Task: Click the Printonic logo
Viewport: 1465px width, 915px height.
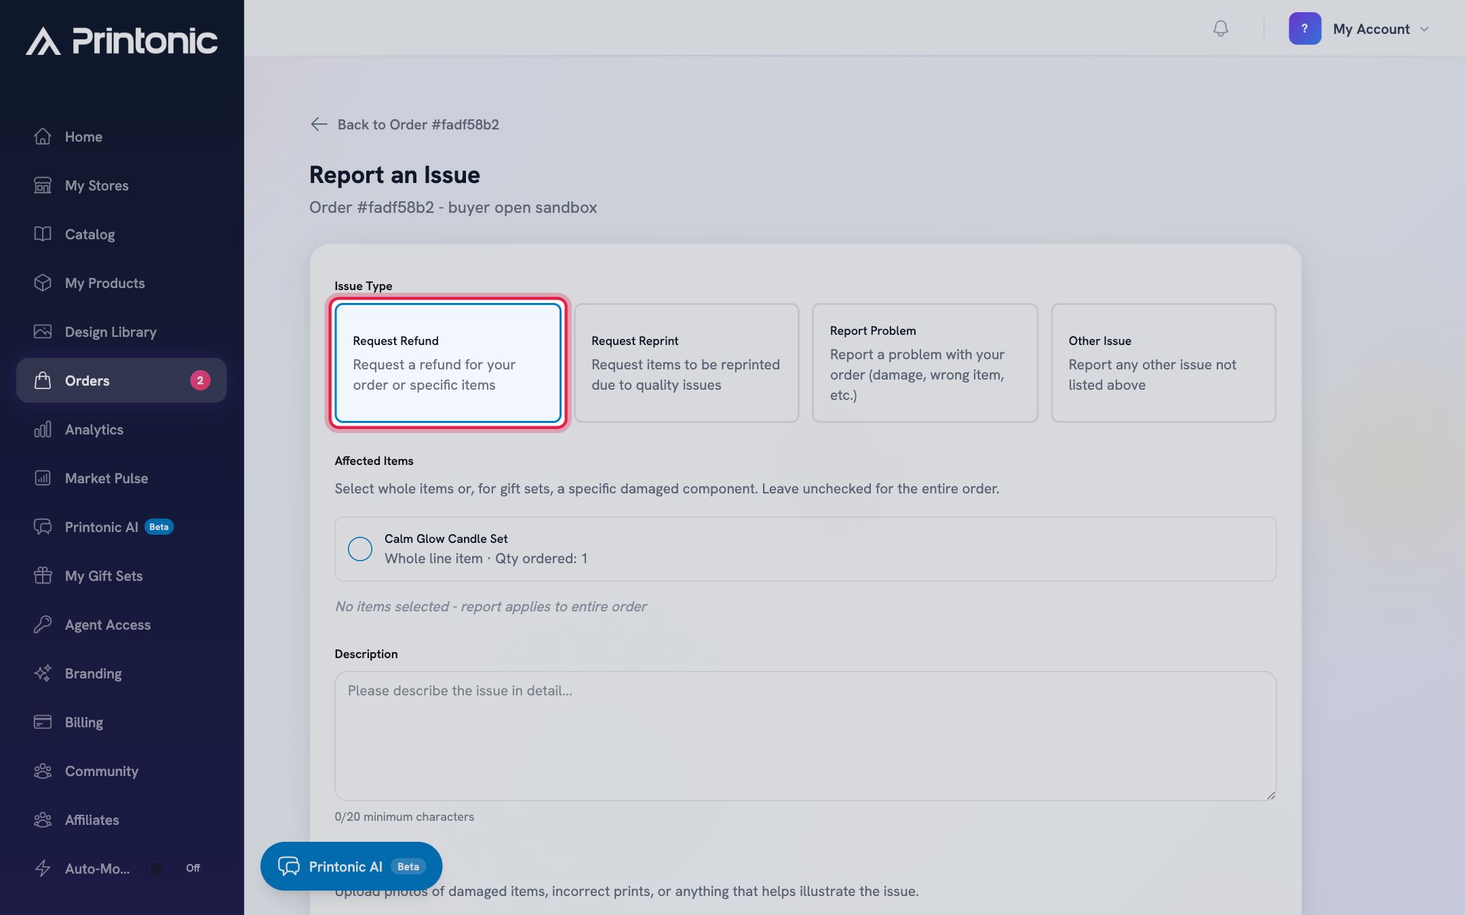Action: point(122,41)
